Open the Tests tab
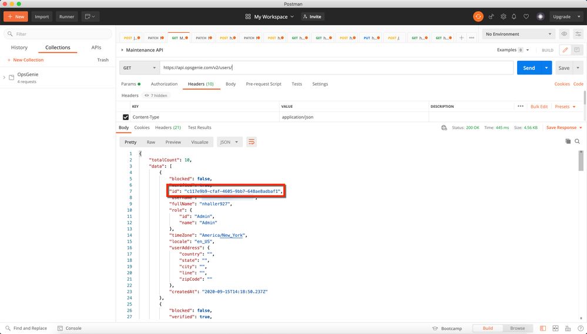 (297, 84)
